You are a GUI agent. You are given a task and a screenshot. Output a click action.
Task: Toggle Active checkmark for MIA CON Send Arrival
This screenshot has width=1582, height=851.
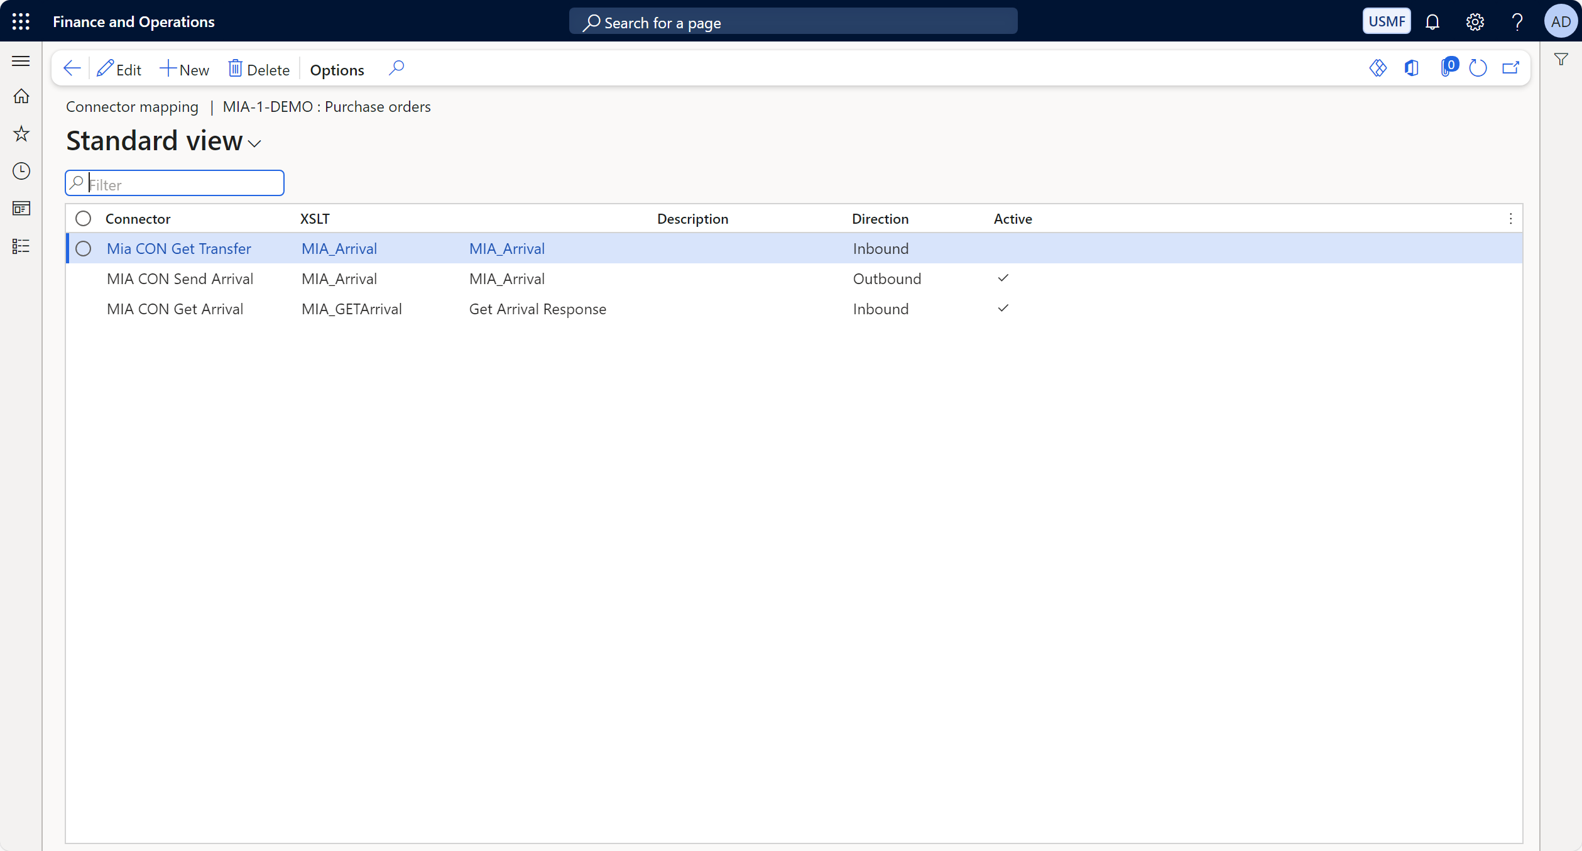[x=1003, y=278]
